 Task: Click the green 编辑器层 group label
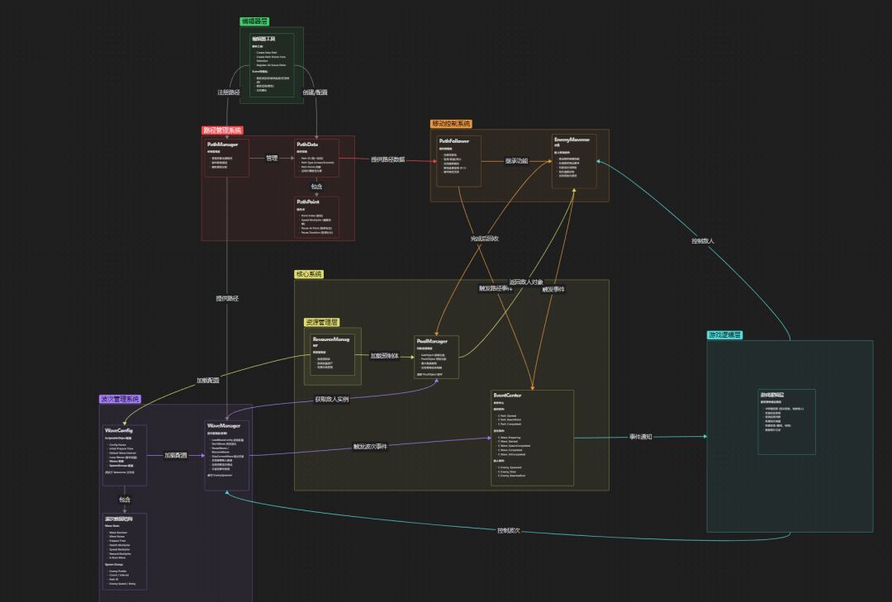(x=254, y=21)
